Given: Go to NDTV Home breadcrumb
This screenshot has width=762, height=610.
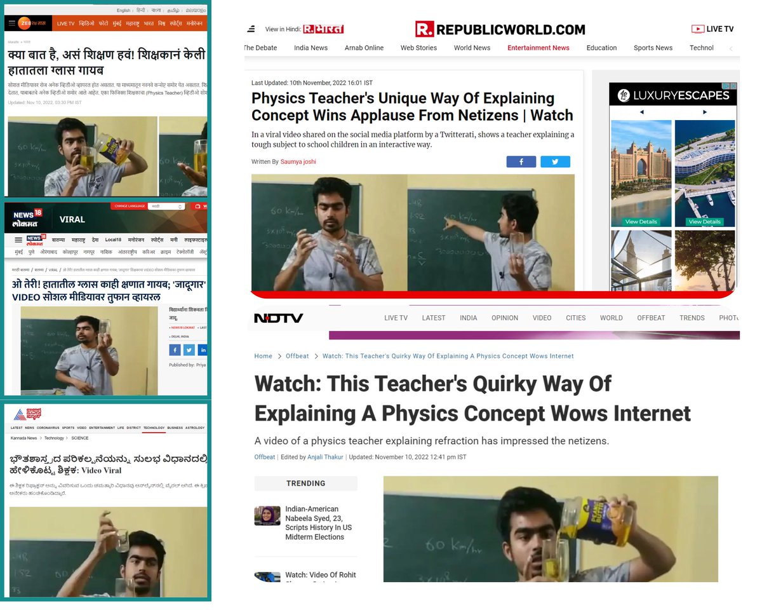Looking at the screenshot, I should click(x=264, y=356).
